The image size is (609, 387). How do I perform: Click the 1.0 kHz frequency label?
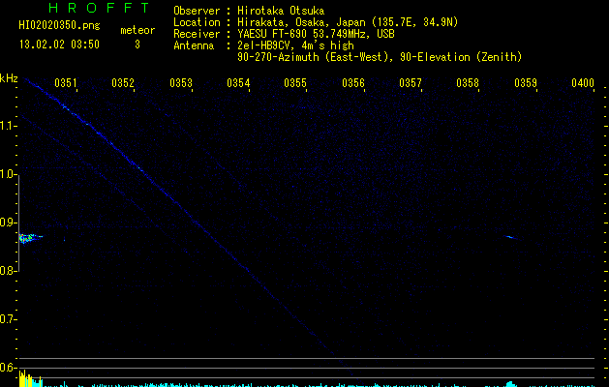8,174
